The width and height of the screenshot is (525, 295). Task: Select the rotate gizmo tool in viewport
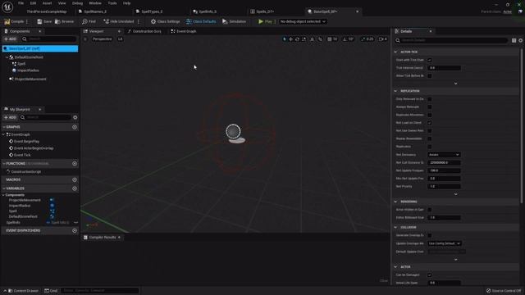click(x=297, y=39)
